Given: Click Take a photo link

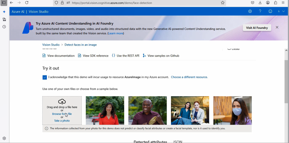Looking at the screenshot, I should [62, 121].
